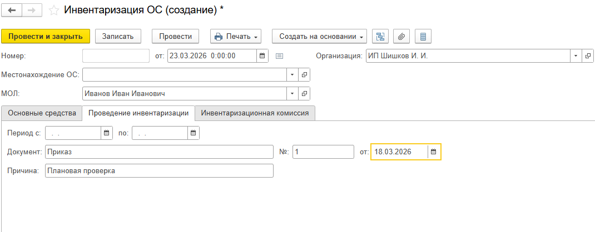Click the Провести и закрыть button
The height and width of the screenshot is (232, 595).
point(46,37)
